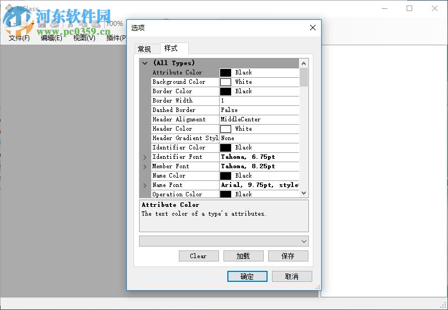This screenshot has width=448, height=310.
Task: Click the Open folder icon in the toolbar
Action: coord(24,24)
